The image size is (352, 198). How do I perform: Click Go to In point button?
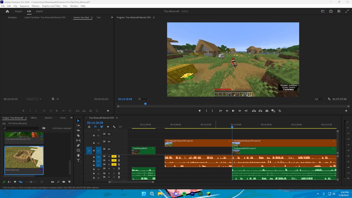click(x=221, y=111)
